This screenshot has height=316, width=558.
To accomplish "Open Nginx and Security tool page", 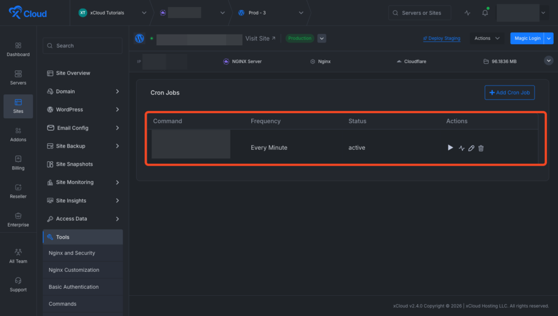I will 72,253.
